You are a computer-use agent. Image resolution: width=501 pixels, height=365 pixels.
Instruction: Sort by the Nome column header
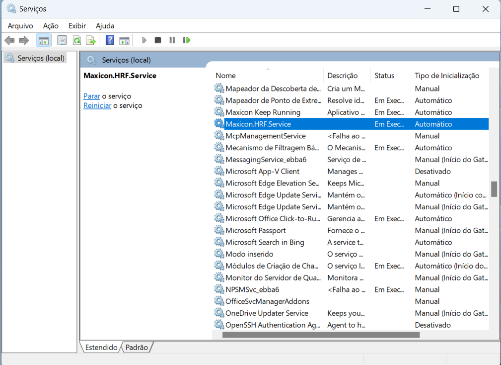(268, 76)
